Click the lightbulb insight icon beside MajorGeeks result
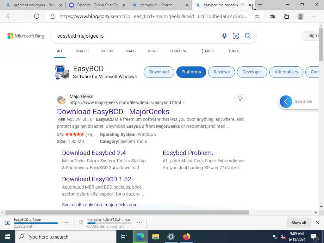The height and width of the screenshot is (243, 324). point(240,98)
